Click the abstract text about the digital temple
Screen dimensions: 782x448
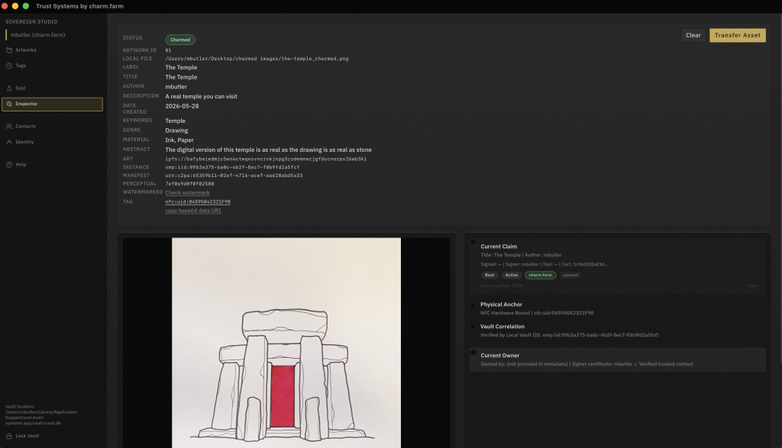268,150
